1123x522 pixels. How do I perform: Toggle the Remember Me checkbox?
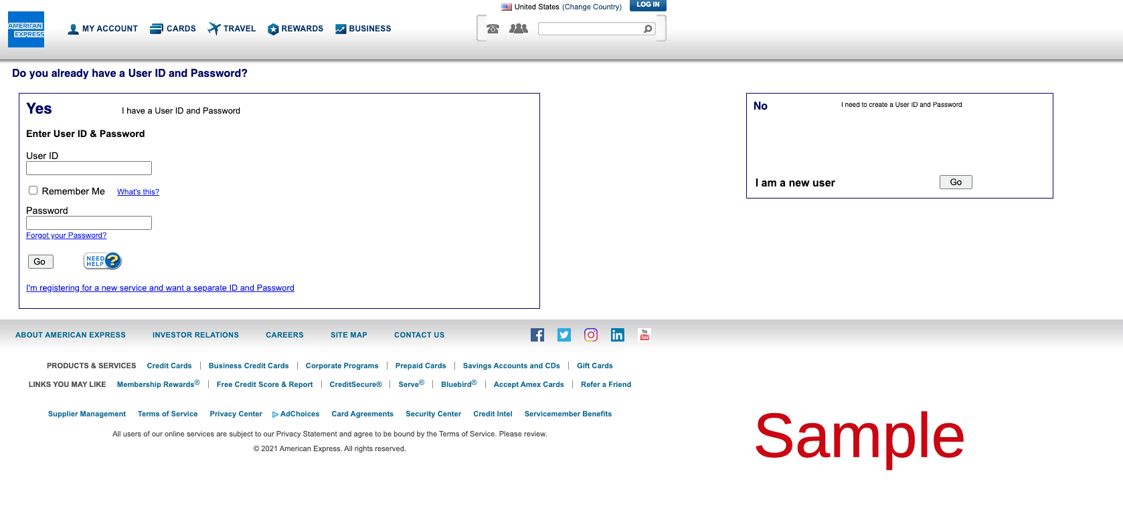click(33, 190)
